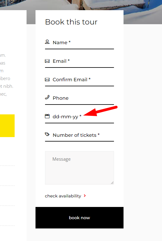162x241 pixels.
Task: Click the envelope icon beside Confirm Email
Action: click(x=47, y=79)
